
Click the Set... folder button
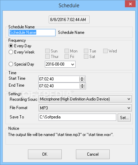click(124, 118)
